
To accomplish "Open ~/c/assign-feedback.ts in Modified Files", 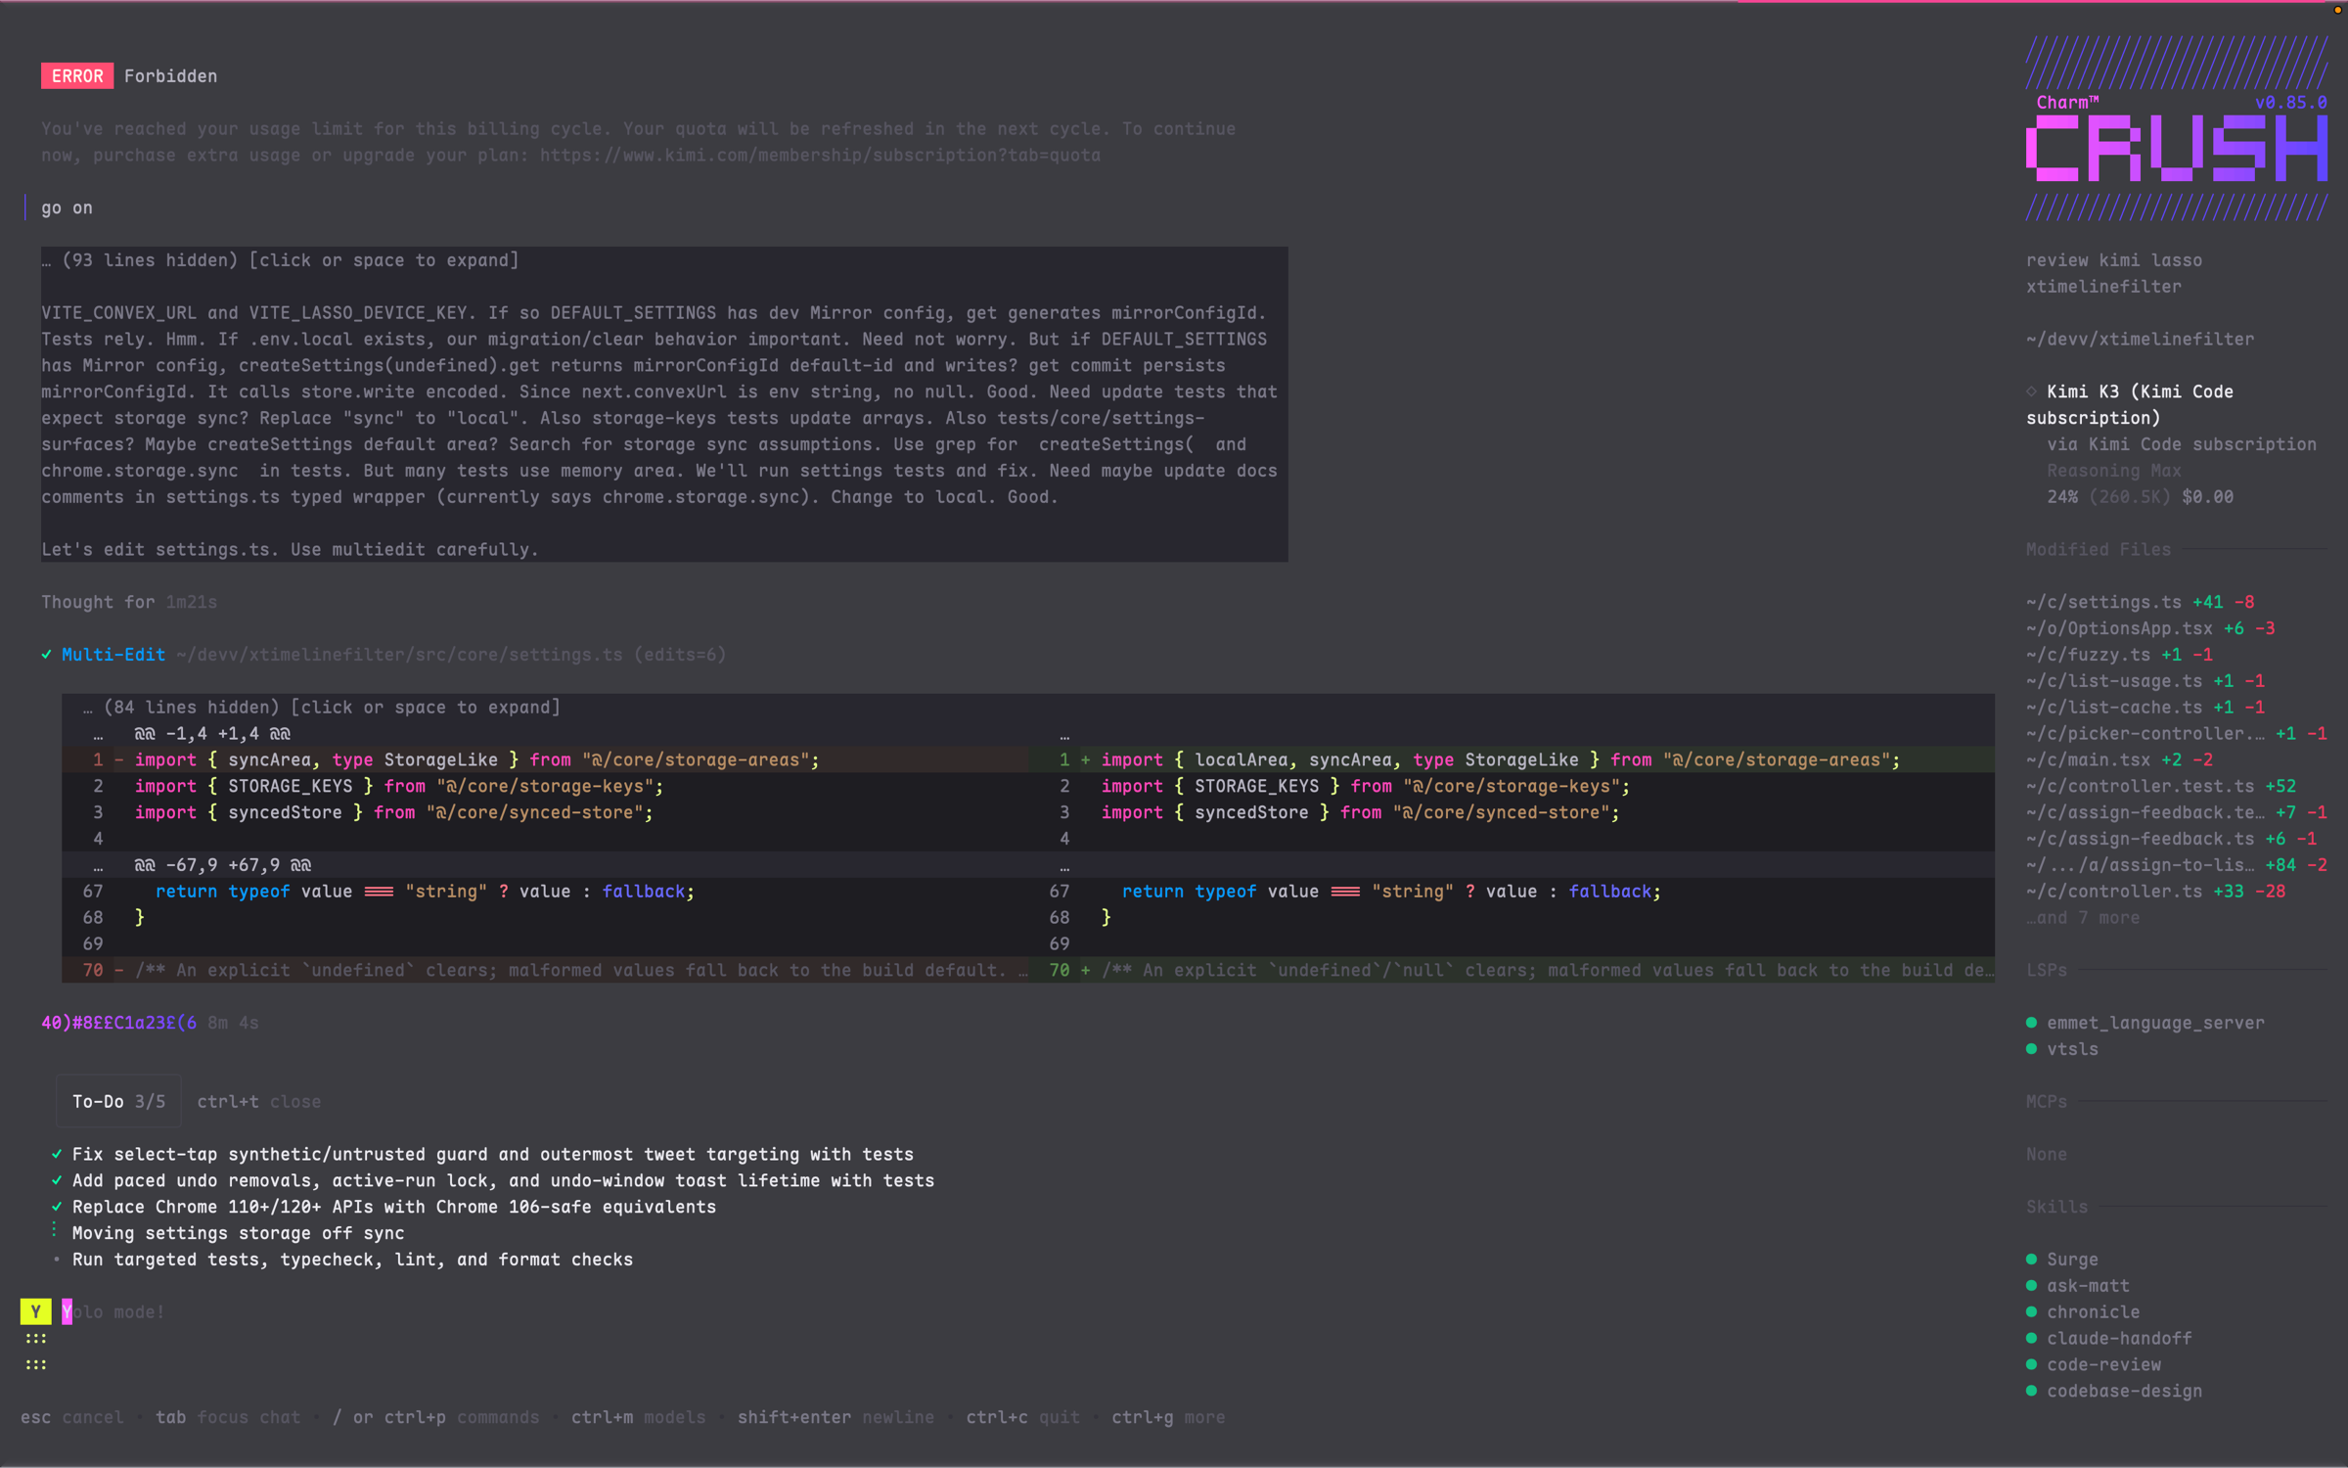I will pos(2171,840).
